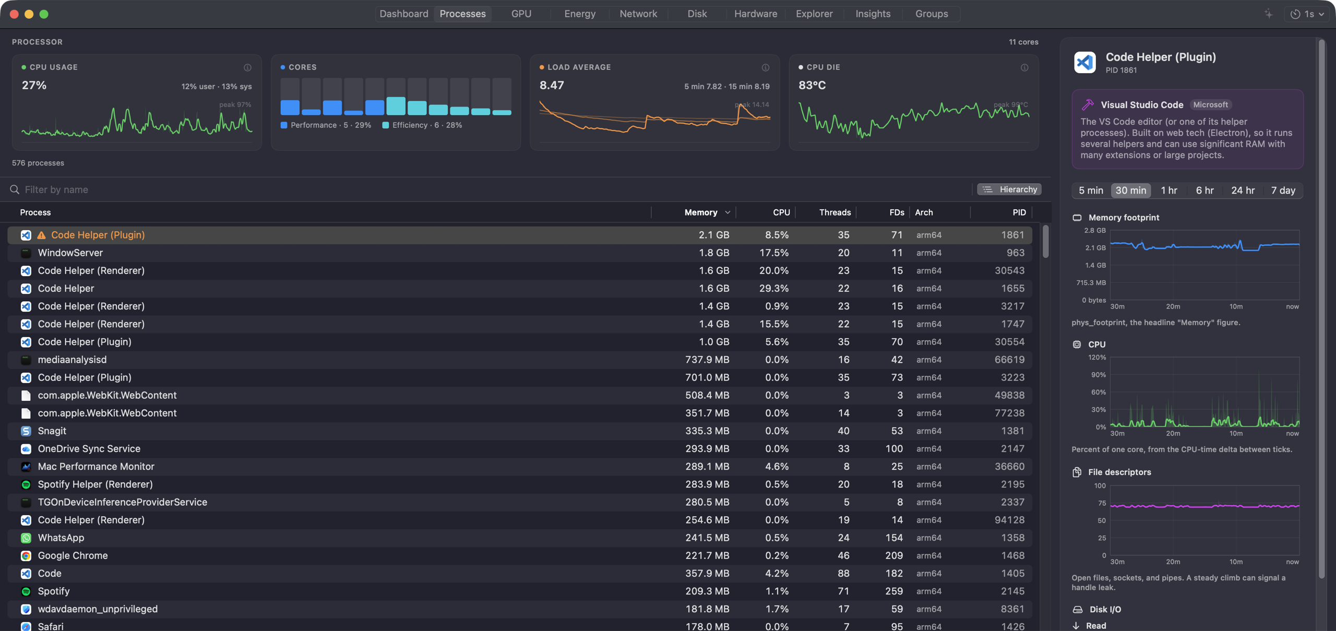
Task: Click the sparkle icon in the title bar
Action: click(x=1268, y=14)
